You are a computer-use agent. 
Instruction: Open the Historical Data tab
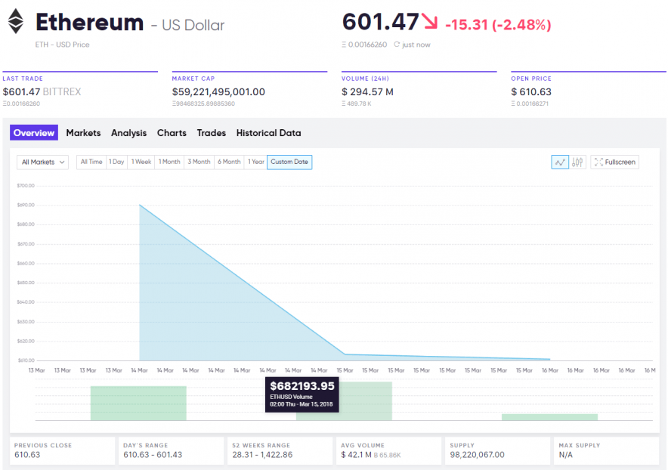(x=268, y=133)
